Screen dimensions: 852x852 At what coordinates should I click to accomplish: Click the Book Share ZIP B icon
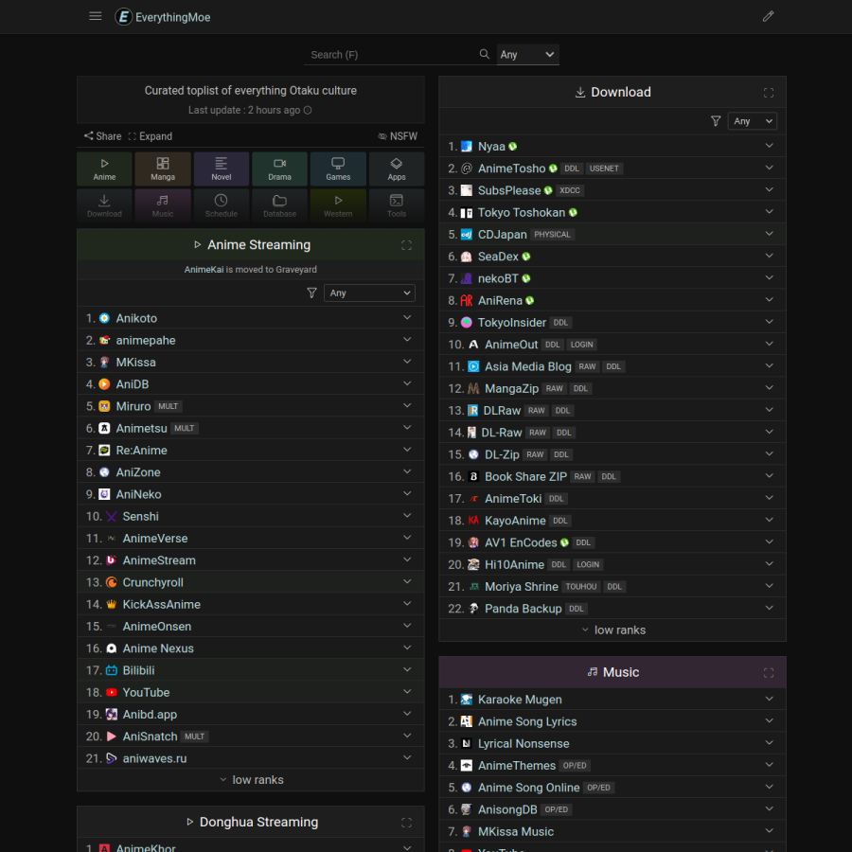[473, 476]
